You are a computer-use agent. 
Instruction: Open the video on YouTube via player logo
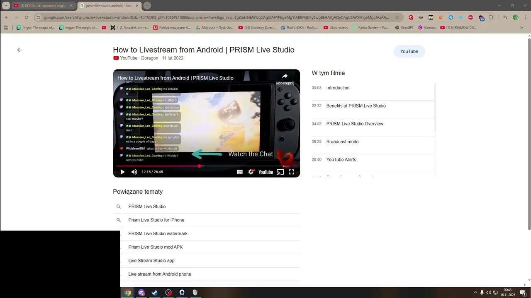coord(265,172)
